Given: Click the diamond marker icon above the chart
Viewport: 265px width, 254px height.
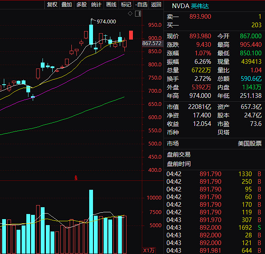Looking at the screenshot, I should pyautogui.click(x=130, y=13).
